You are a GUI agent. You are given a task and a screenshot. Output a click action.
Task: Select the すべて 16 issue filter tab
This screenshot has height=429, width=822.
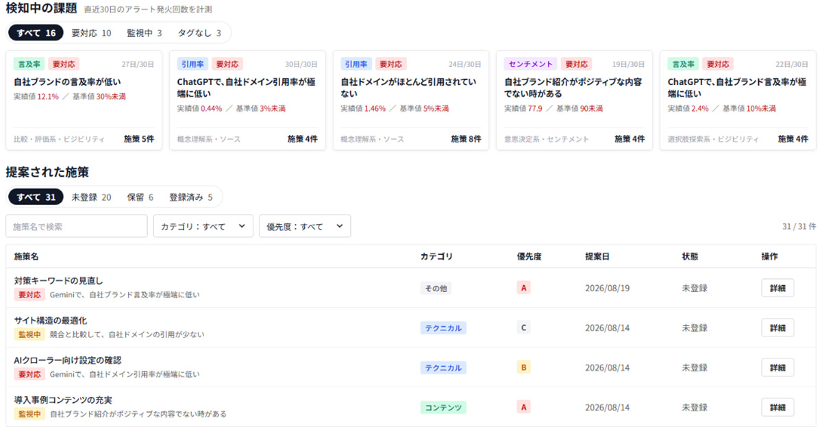[36, 33]
